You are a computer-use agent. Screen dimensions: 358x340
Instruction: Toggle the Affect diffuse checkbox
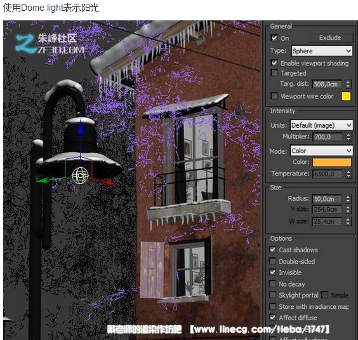272,317
